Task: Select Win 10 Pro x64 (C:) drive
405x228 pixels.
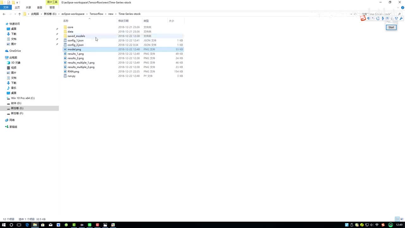Action: pos(23,98)
